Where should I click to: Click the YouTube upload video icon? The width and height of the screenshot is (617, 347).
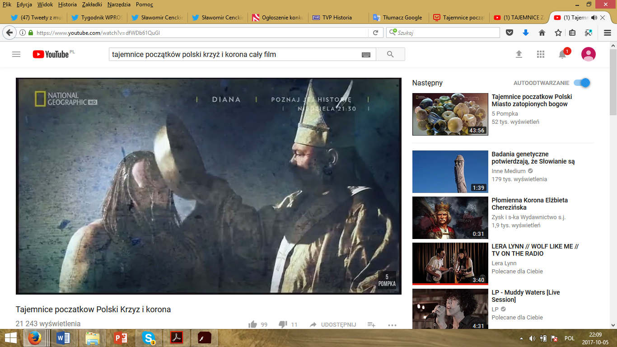(519, 54)
